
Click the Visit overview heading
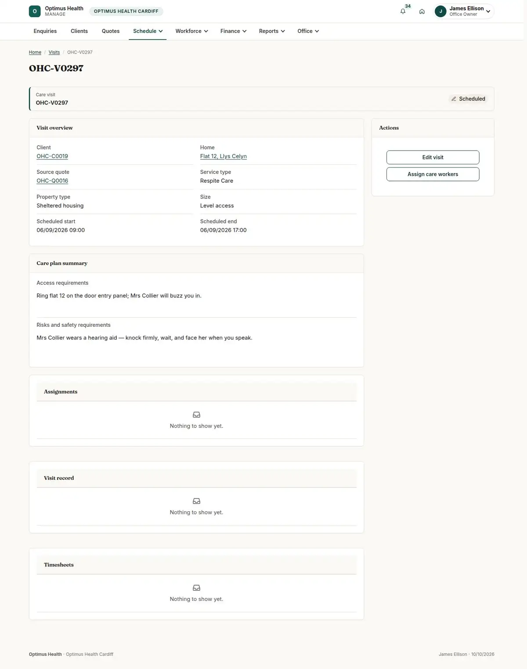(x=55, y=128)
